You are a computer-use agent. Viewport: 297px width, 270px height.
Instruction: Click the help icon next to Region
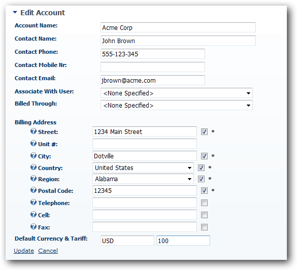[x=34, y=178]
